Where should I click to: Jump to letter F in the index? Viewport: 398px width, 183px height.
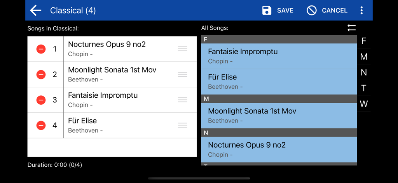(364, 41)
